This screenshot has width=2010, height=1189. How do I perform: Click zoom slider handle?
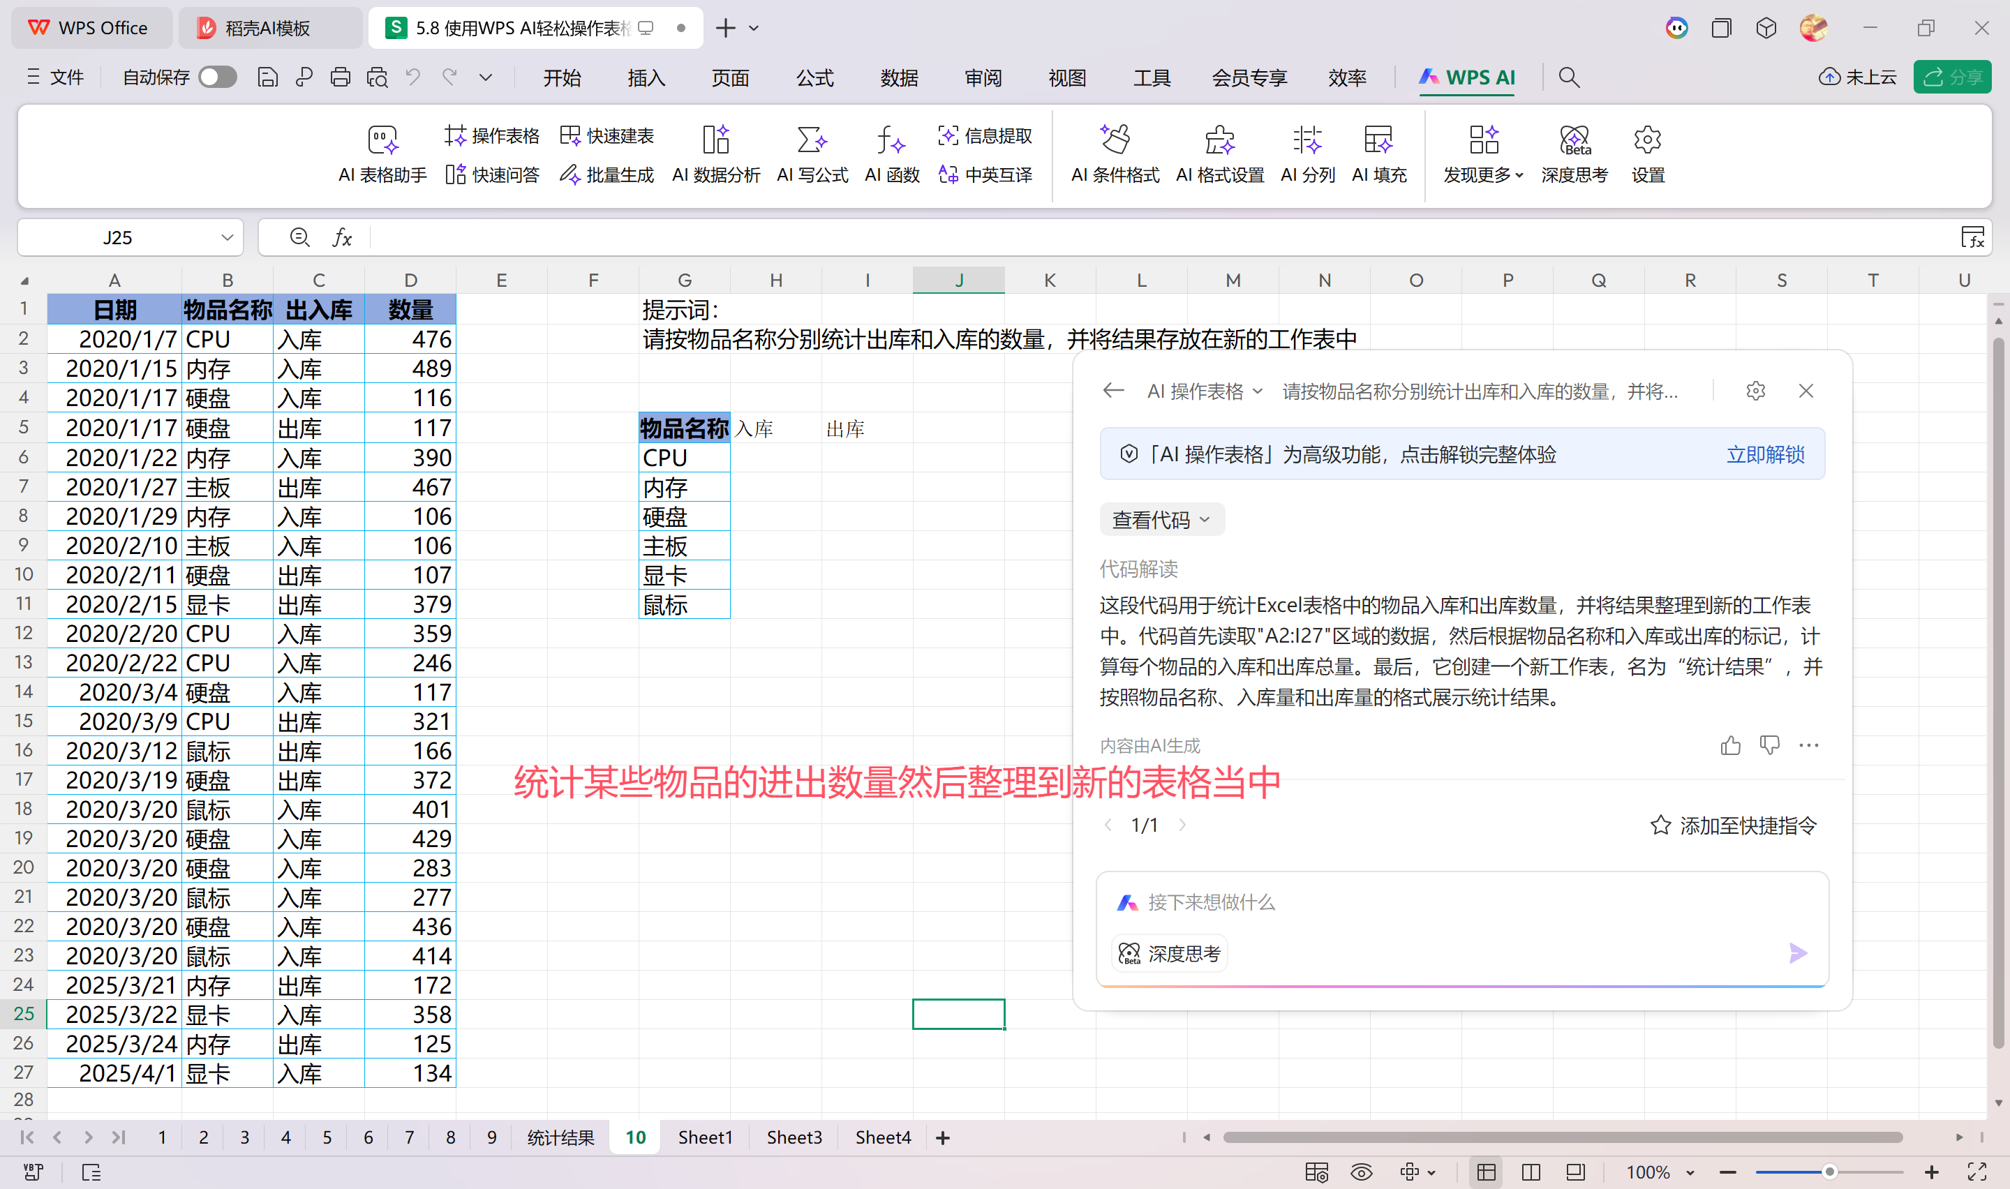pyautogui.click(x=1830, y=1172)
